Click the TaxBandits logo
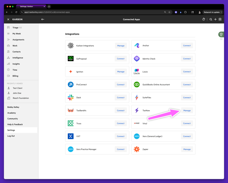This screenshot has height=183, width=228. click(71, 111)
